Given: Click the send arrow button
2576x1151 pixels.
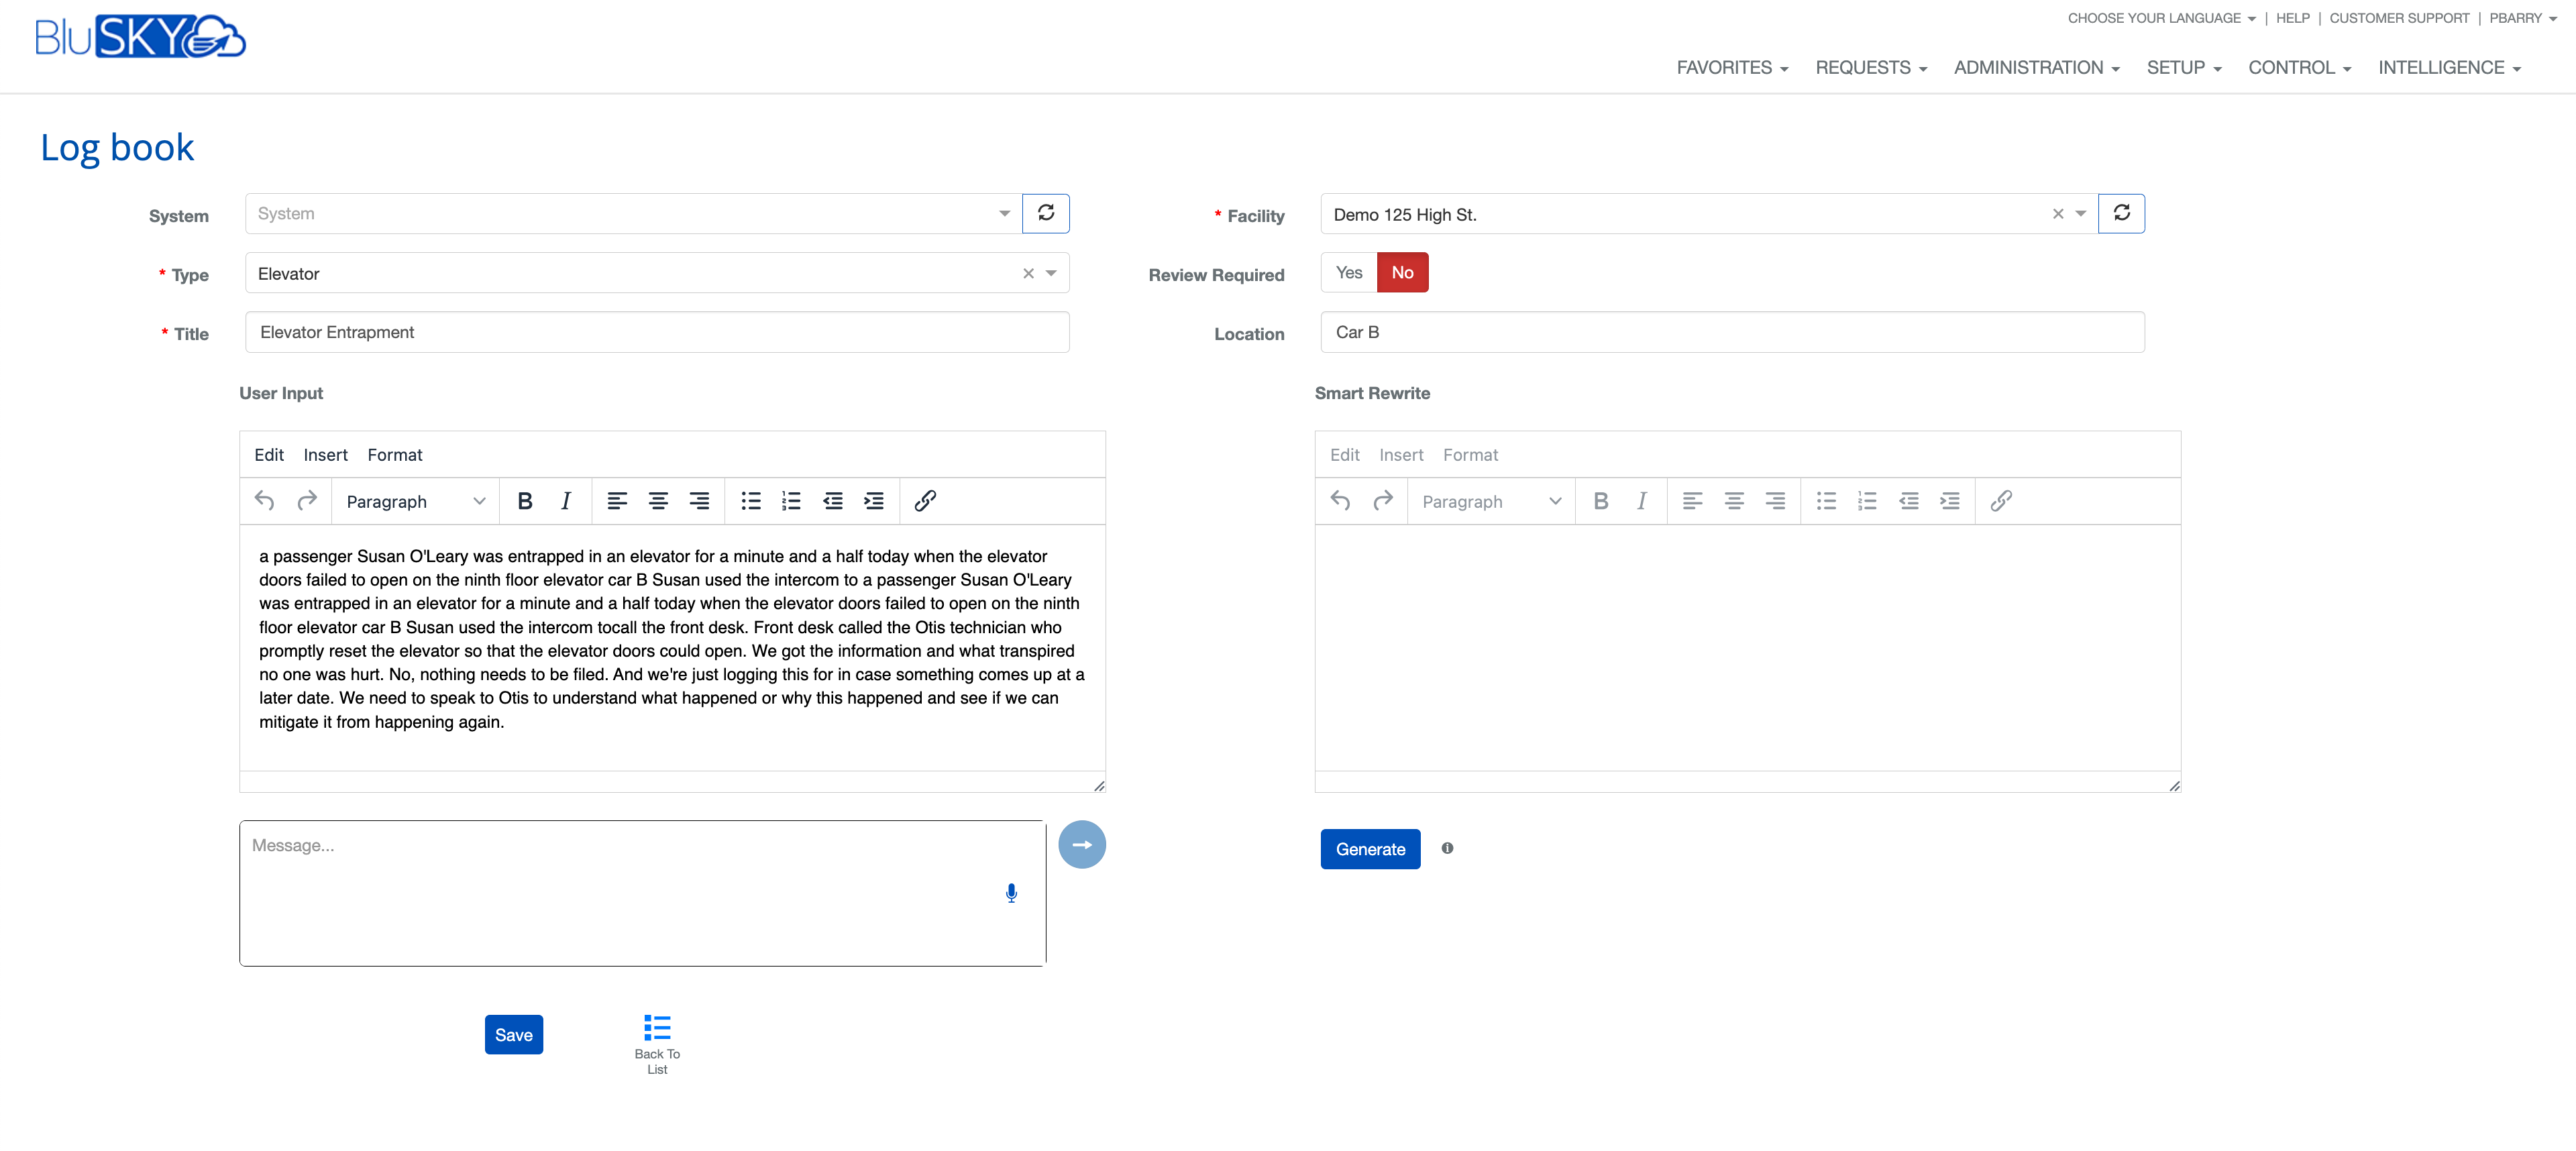Looking at the screenshot, I should point(1081,844).
